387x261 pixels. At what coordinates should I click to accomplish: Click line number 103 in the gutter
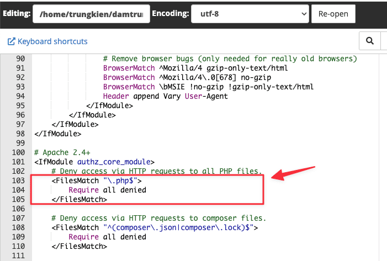click(x=19, y=180)
